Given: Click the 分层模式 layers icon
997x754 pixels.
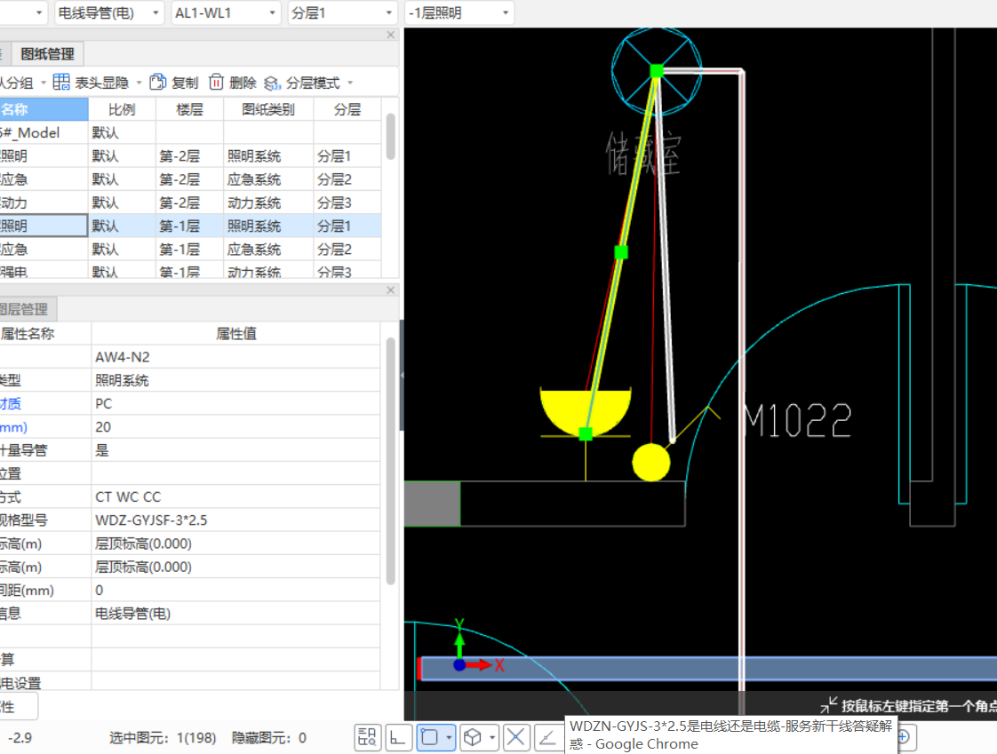Looking at the screenshot, I should point(272,83).
